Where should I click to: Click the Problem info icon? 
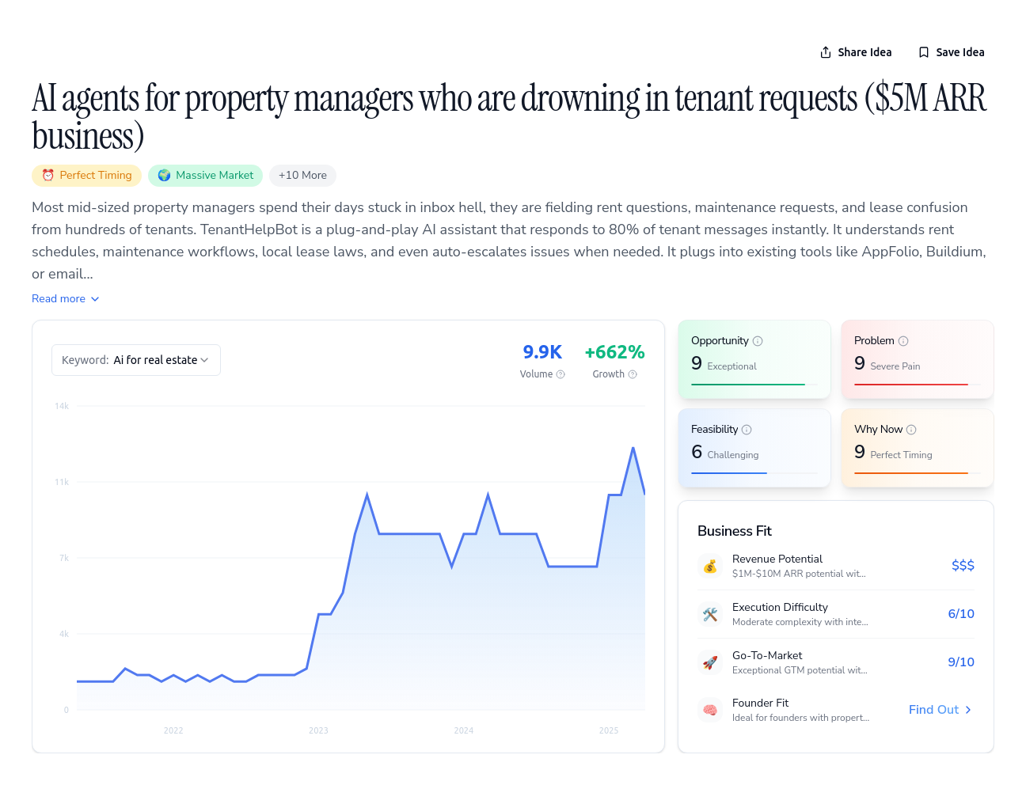903,341
